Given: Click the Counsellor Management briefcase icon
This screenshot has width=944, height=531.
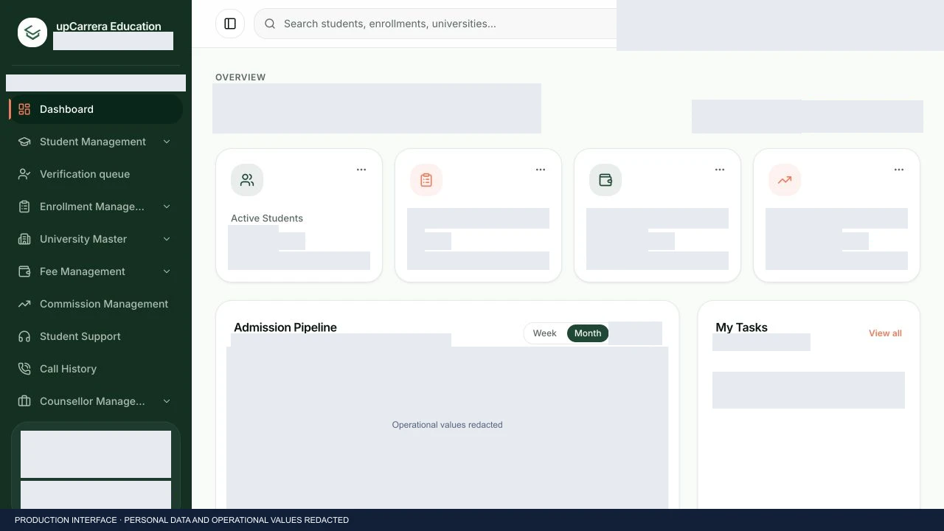Looking at the screenshot, I should (x=24, y=401).
